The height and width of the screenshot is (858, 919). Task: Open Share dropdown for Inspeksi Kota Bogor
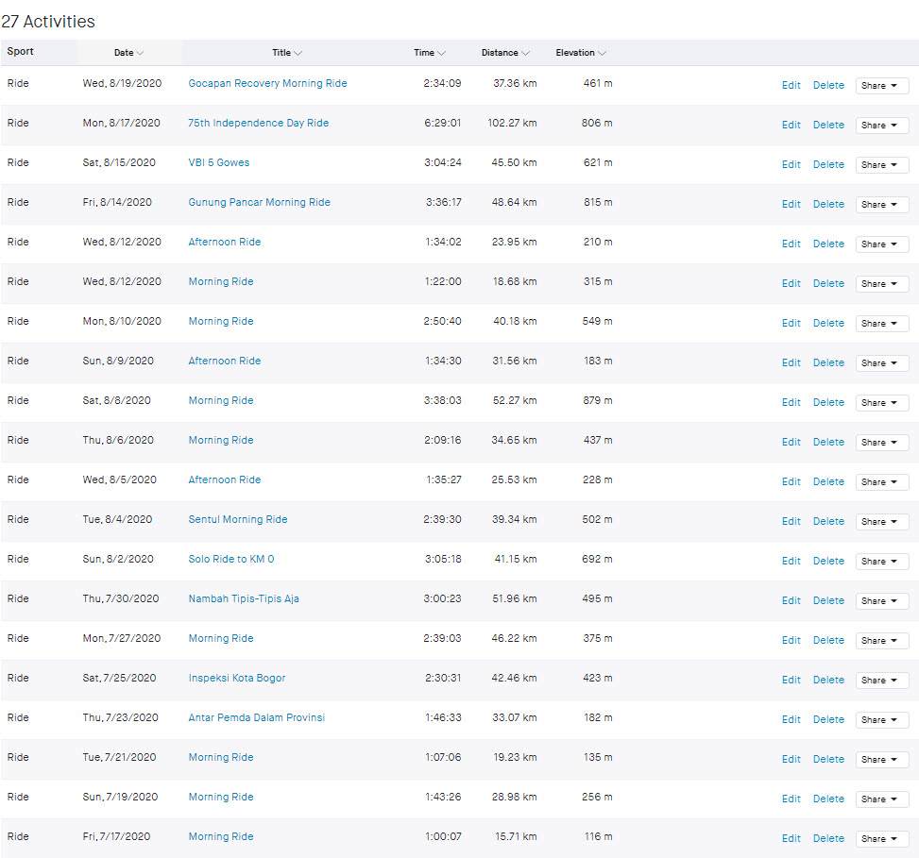pos(881,680)
